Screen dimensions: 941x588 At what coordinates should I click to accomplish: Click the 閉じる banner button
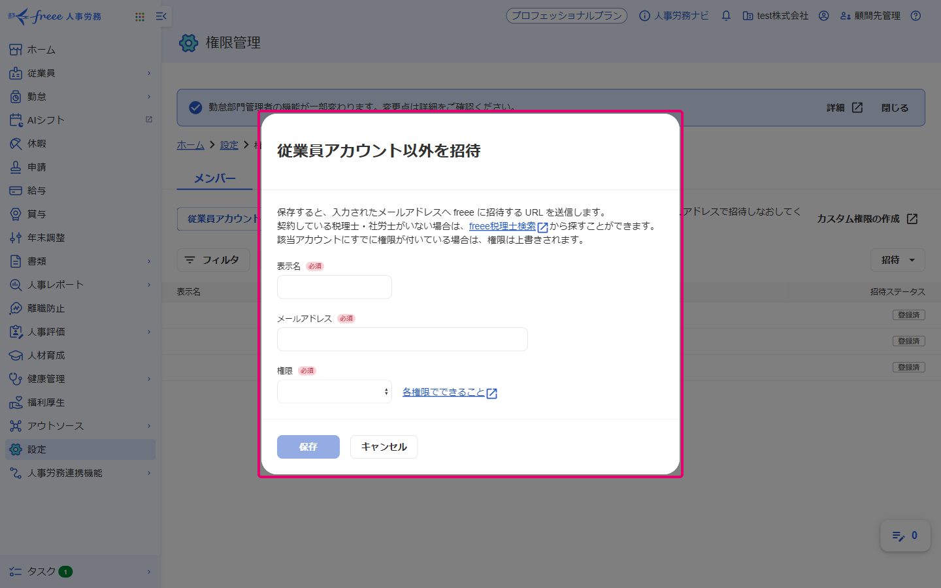(895, 108)
